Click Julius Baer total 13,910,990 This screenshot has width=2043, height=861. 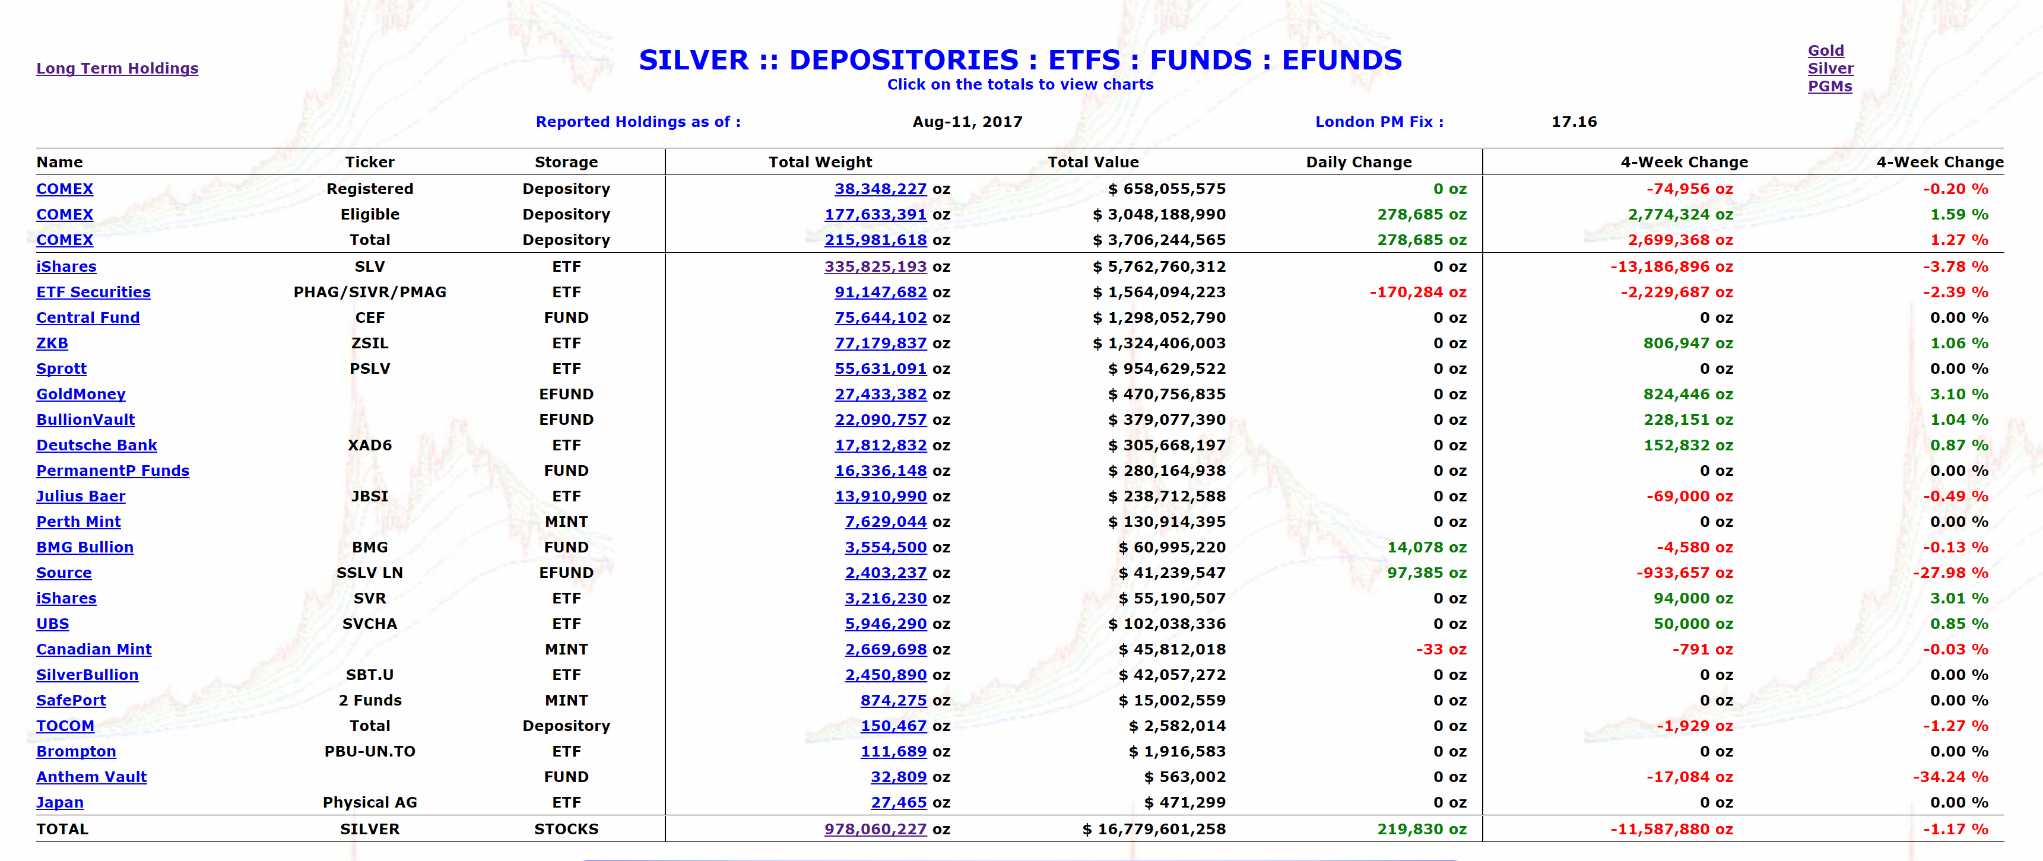pos(880,496)
